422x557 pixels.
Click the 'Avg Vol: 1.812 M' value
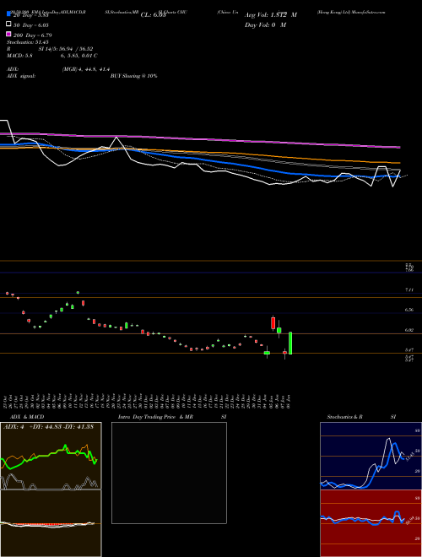pos(271,15)
